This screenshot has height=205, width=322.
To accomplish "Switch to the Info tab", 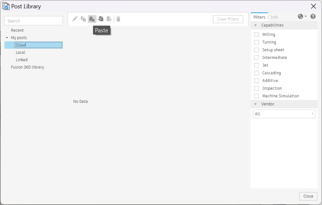I will pyautogui.click(x=274, y=17).
